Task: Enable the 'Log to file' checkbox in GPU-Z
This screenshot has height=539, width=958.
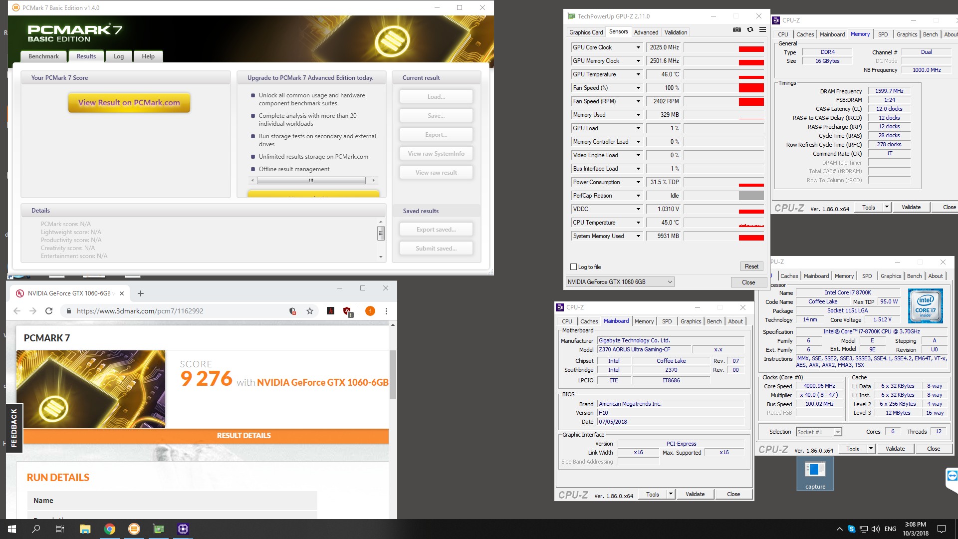Action: [573, 267]
